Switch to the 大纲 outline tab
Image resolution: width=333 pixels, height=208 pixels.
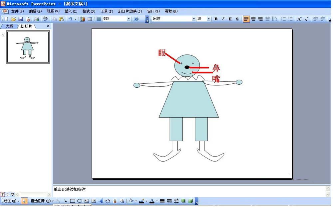(9, 26)
